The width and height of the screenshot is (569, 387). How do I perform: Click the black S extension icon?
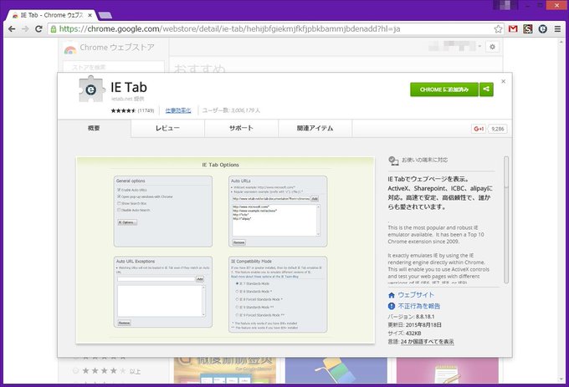[x=528, y=29]
